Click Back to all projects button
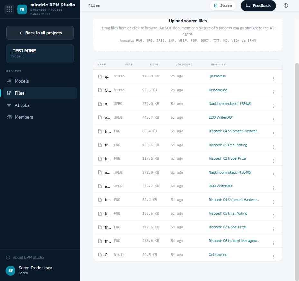This screenshot has height=281, width=299. (40, 33)
